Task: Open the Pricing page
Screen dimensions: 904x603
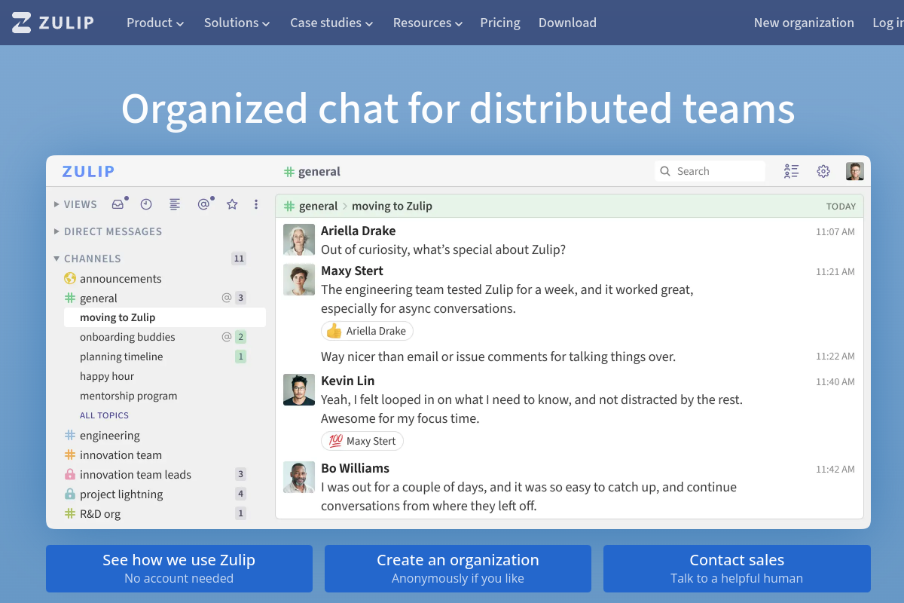Action: [x=500, y=23]
